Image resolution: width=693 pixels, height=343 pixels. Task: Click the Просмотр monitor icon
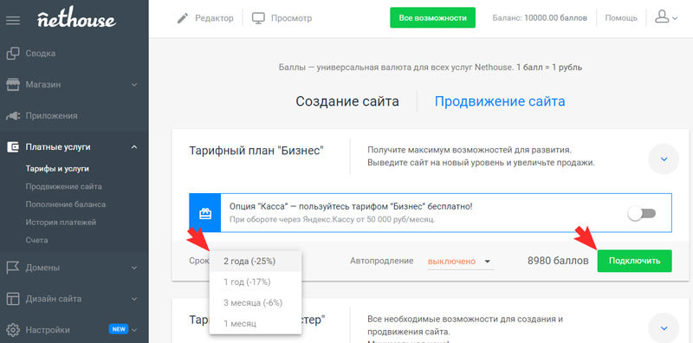(x=258, y=18)
